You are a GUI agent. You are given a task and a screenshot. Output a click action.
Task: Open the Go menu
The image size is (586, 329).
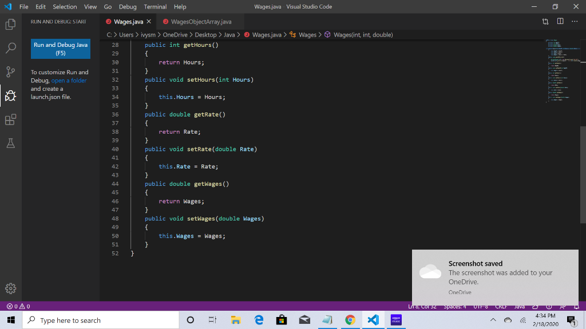point(108,7)
